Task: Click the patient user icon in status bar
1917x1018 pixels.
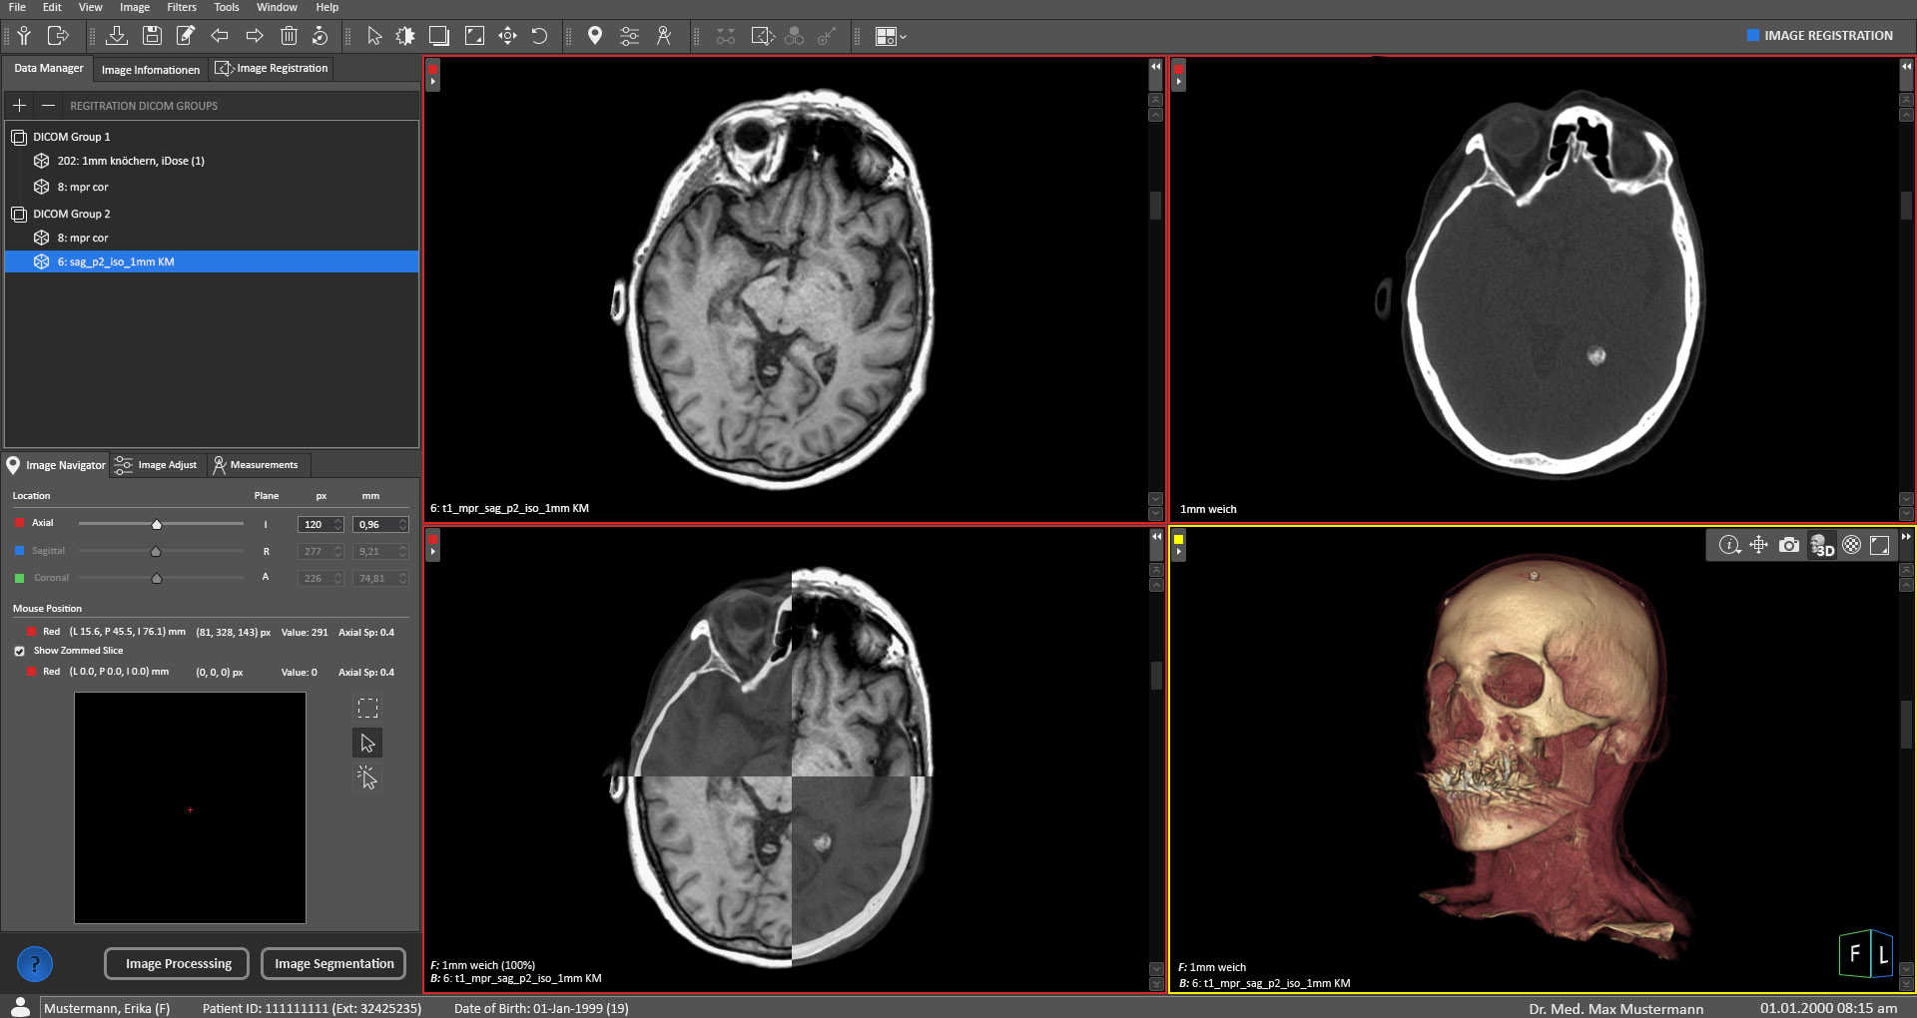Action: tap(20, 1006)
